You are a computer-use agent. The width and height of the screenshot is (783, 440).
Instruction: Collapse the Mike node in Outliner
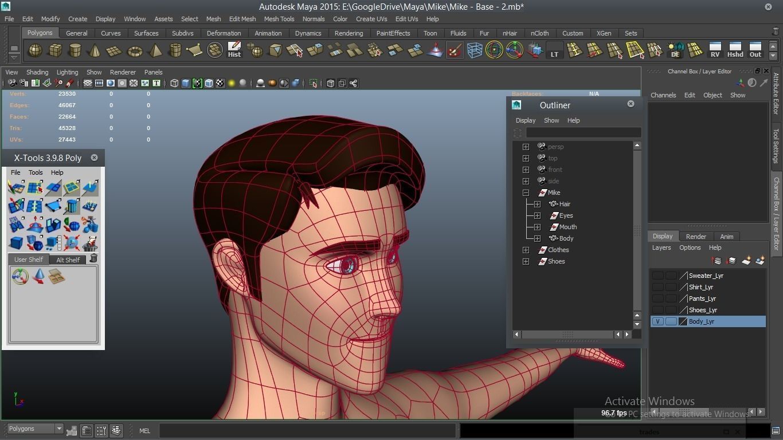pyautogui.click(x=526, y=192)
